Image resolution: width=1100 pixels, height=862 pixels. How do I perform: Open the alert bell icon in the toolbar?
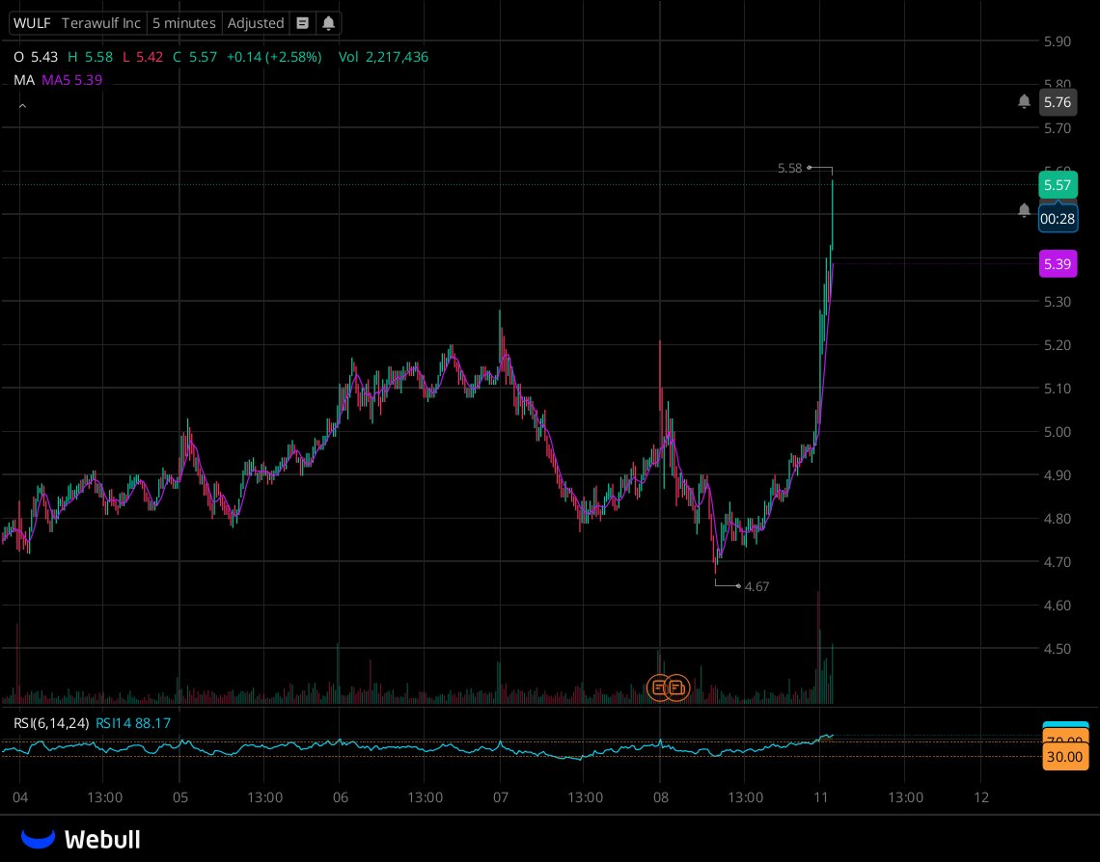pyautogui.click(x=329, y=22)
